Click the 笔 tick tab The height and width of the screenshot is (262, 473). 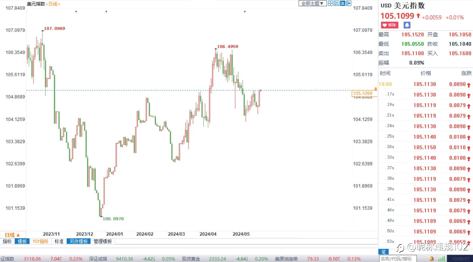coord(383,251)
